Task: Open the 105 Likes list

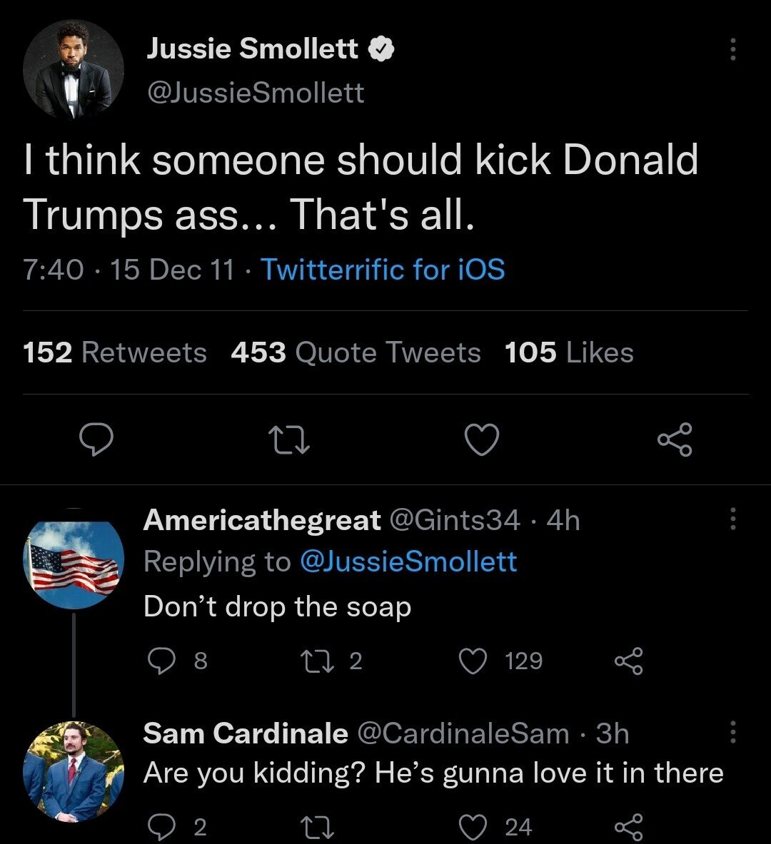Action: [569, 352]
